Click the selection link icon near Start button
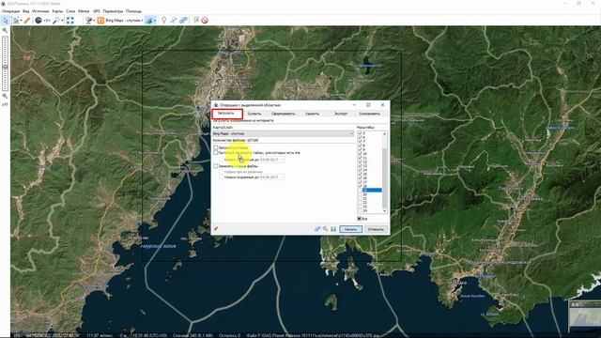The image size is (601, 338). point(317,229)
